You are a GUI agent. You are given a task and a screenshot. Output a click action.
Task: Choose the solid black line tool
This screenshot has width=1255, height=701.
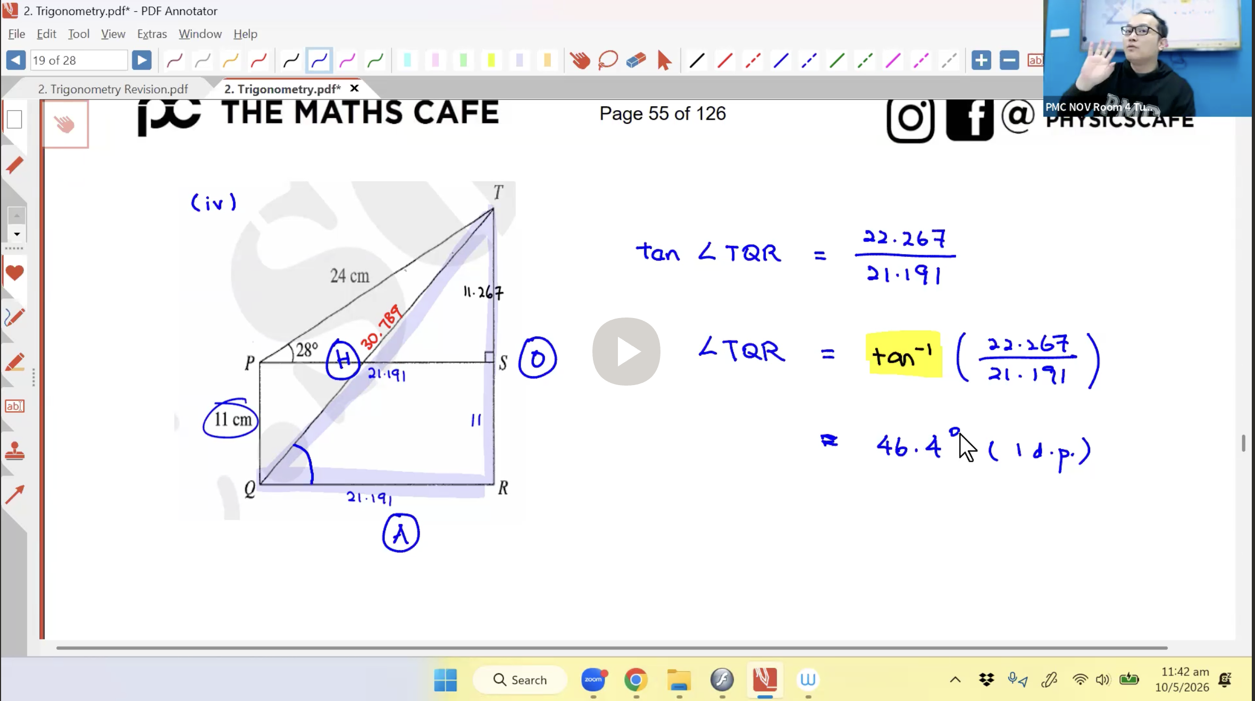697,61
